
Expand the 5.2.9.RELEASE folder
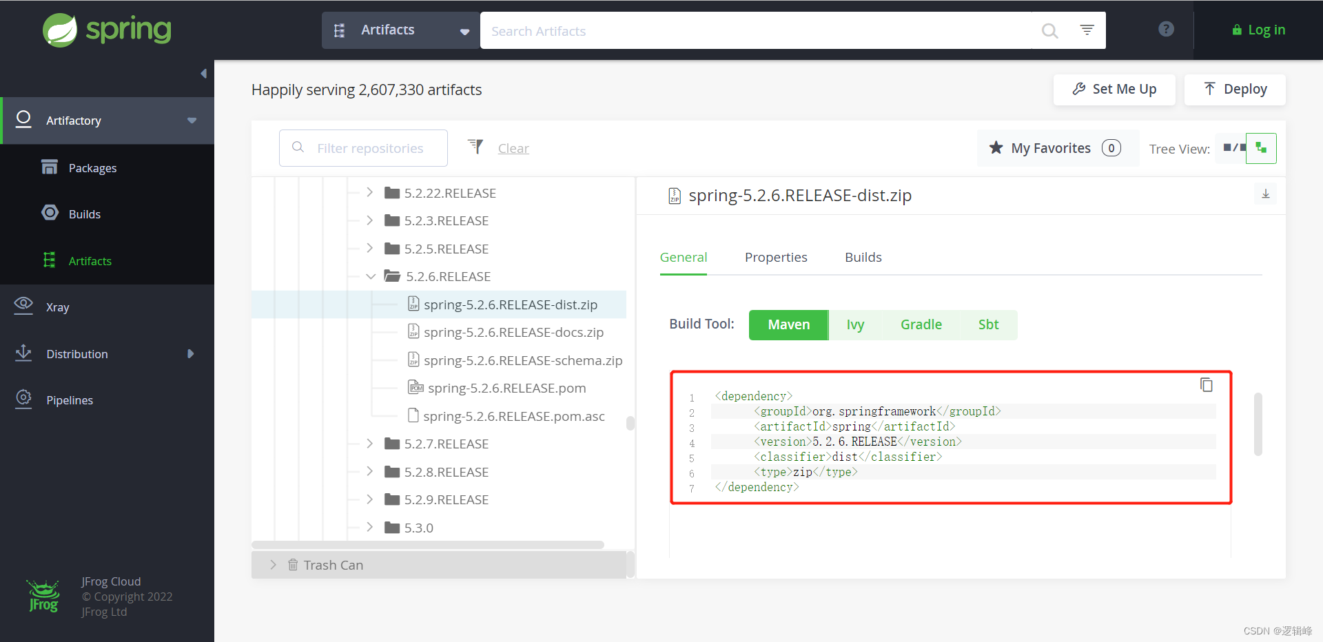click(369, 499)
